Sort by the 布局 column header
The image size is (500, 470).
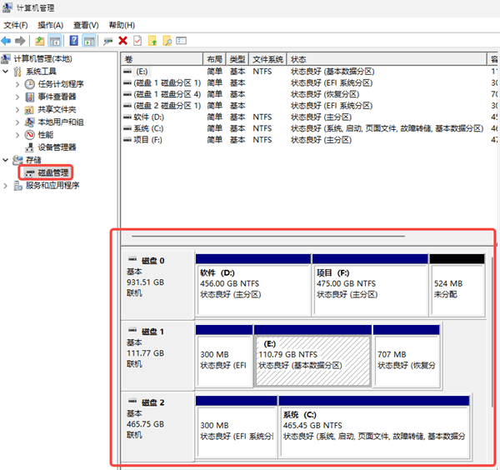click(x=214, y=59)
